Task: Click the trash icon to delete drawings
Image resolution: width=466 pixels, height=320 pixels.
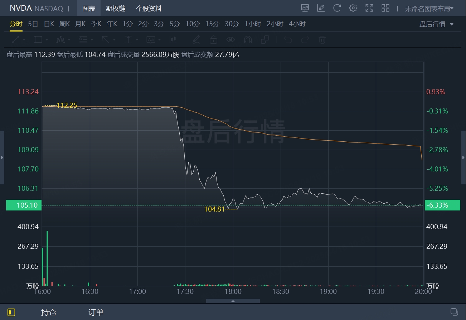Action: (322, 39)
